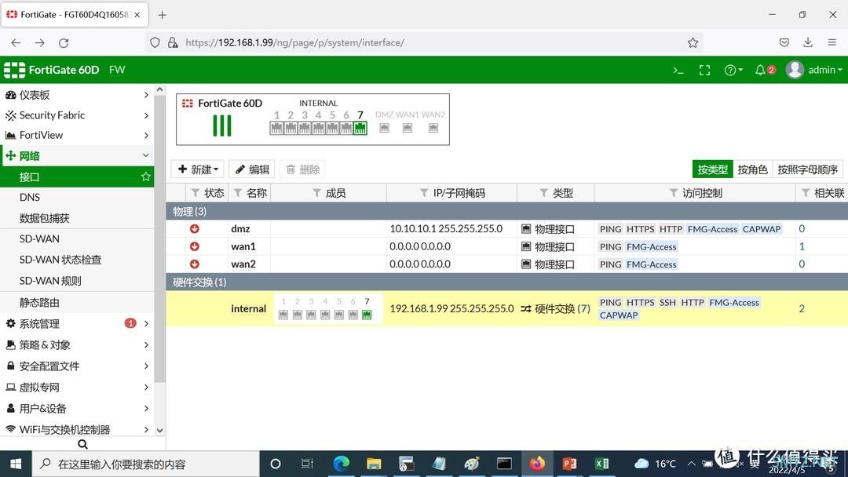Open new browser tab

tap(163, 15)
